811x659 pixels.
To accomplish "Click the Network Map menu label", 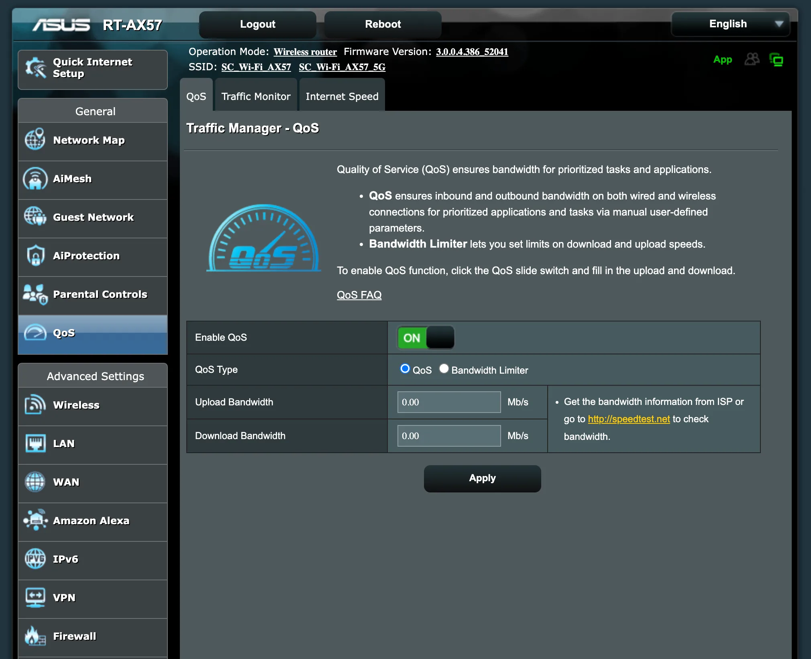I will coord(89,140).
